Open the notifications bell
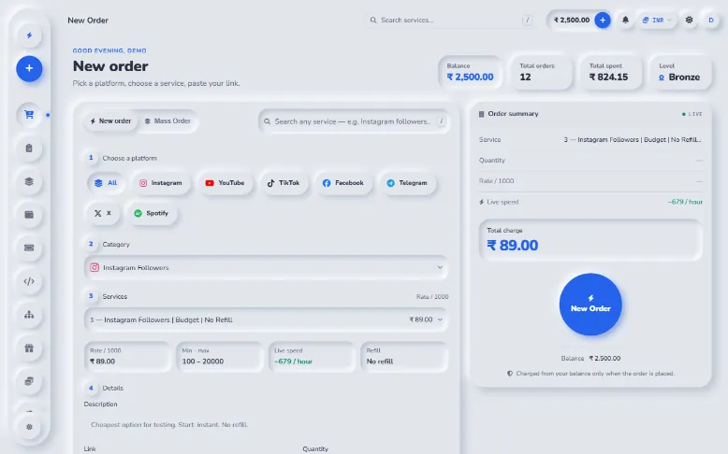This screenshot has width=728, height=454. (625, 20)
